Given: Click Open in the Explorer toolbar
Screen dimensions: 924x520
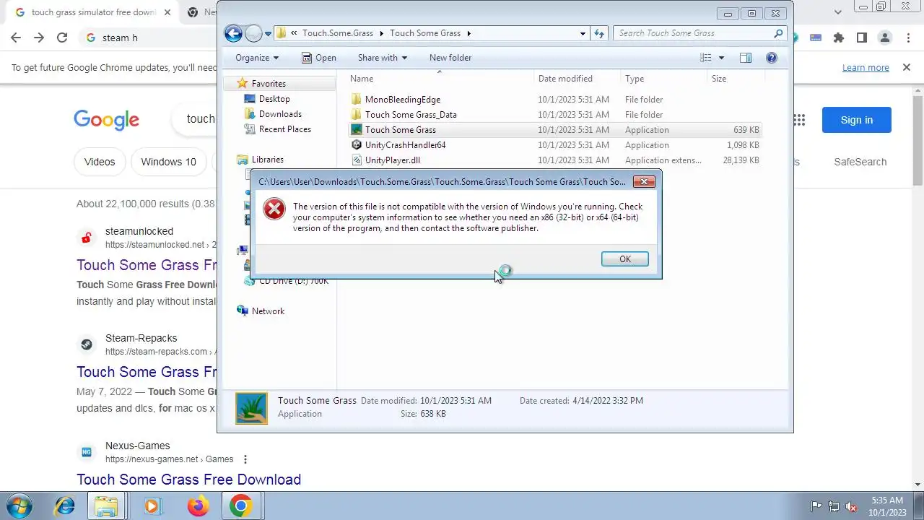Looking at the screenshot, I should (318, 58).
